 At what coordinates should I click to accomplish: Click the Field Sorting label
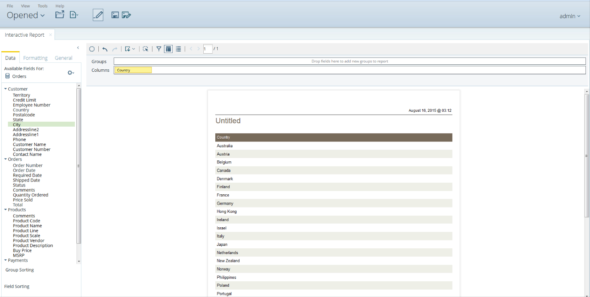pos(17,287)
